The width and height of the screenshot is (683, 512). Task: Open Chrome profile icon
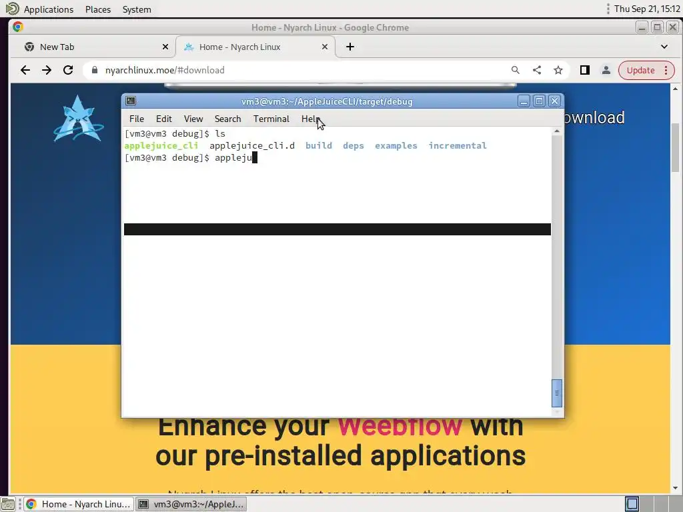click(x=606, y=70)
